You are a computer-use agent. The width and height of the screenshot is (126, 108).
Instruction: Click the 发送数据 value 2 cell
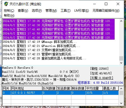click(64, 93)
